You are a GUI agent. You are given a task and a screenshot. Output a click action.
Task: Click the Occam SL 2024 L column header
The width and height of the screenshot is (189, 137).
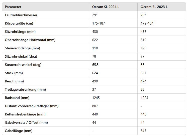point(106,7)
